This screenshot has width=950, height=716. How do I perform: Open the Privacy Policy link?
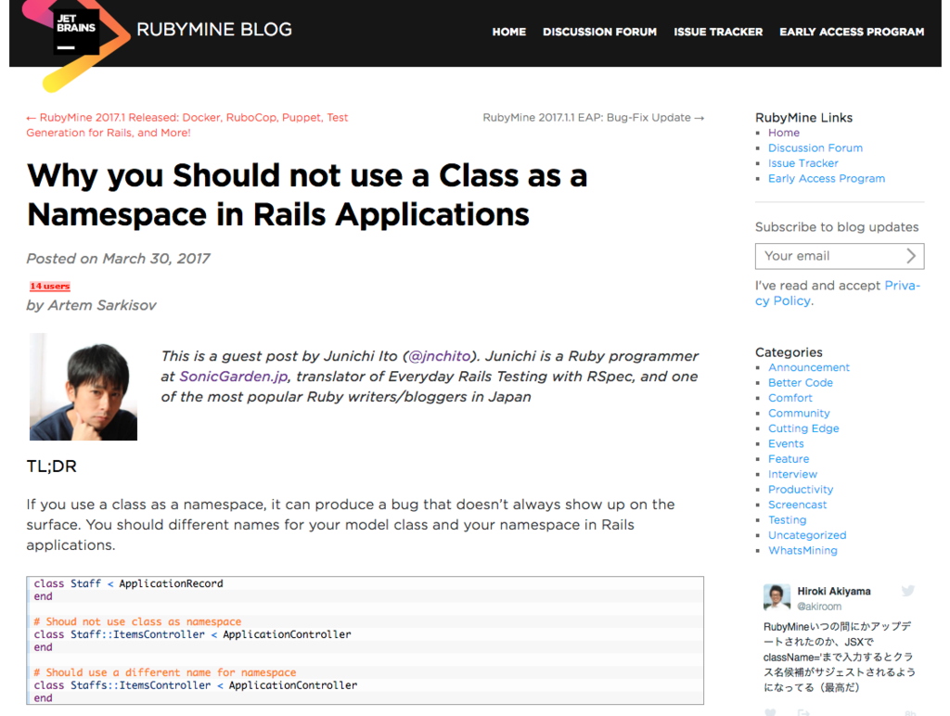838,292
